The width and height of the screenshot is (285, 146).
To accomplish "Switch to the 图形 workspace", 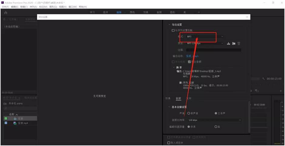I will pyautogui.click(x=172, y=12).
